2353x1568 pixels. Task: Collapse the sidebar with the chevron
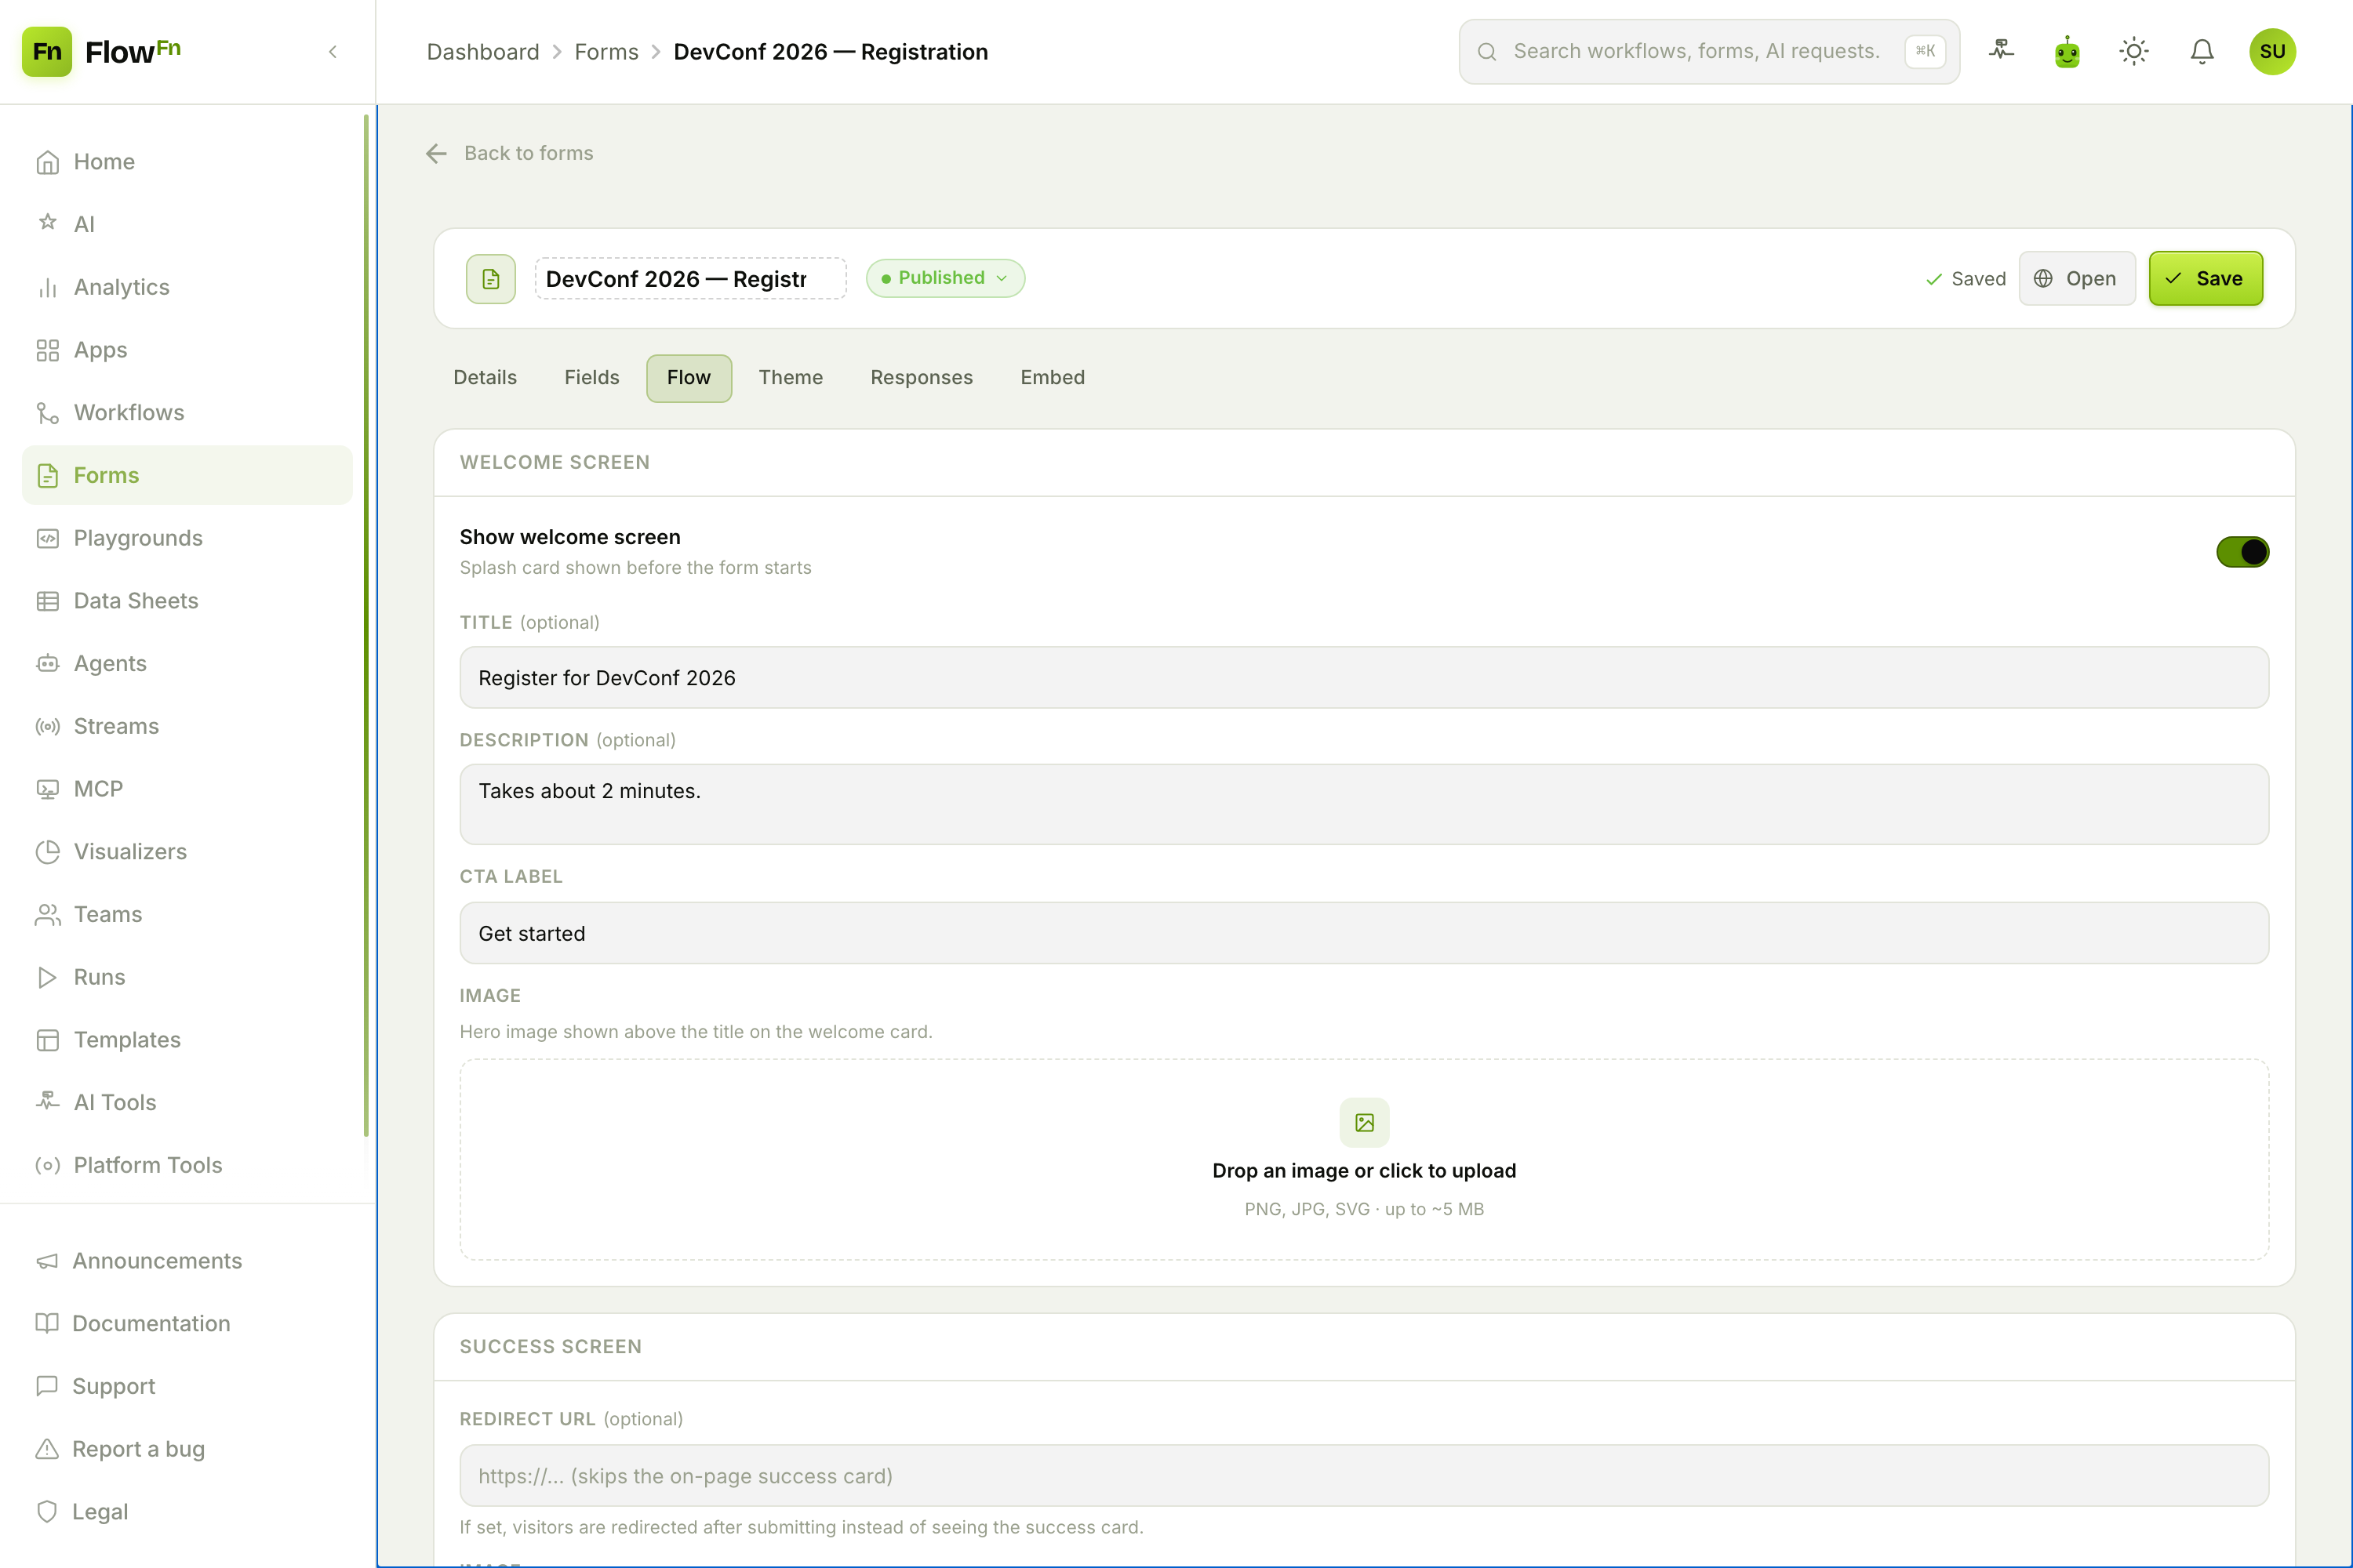(x=333, y=51)
